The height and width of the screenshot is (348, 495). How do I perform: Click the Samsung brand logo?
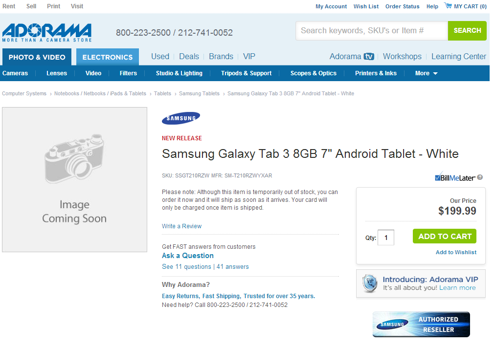point(181,118)
